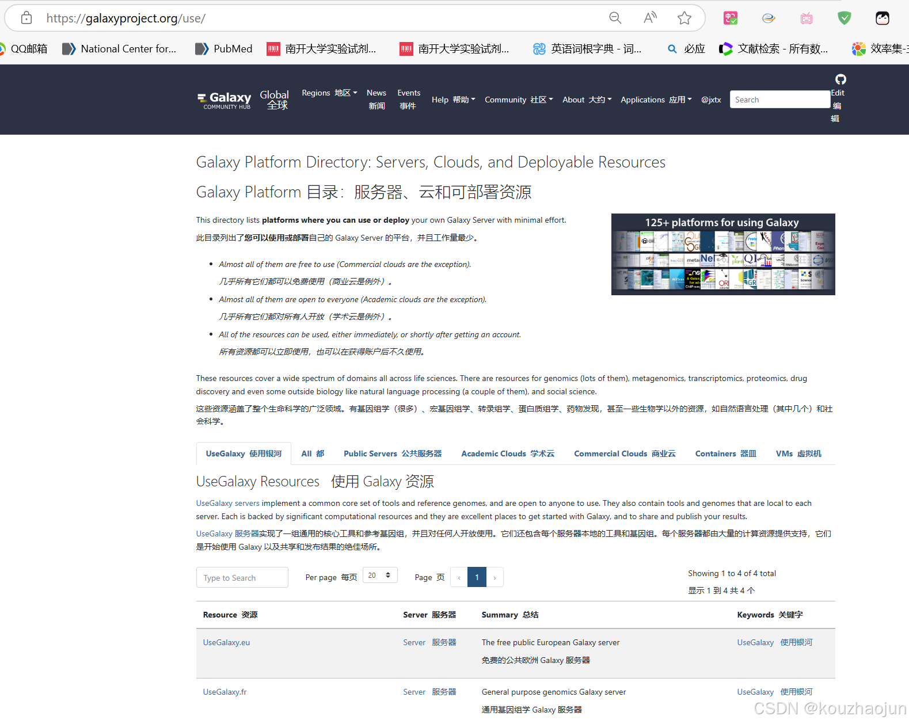Open the pink TV-shaped extension icon
This screenshot has width=909, height=724.
(807, 18)
